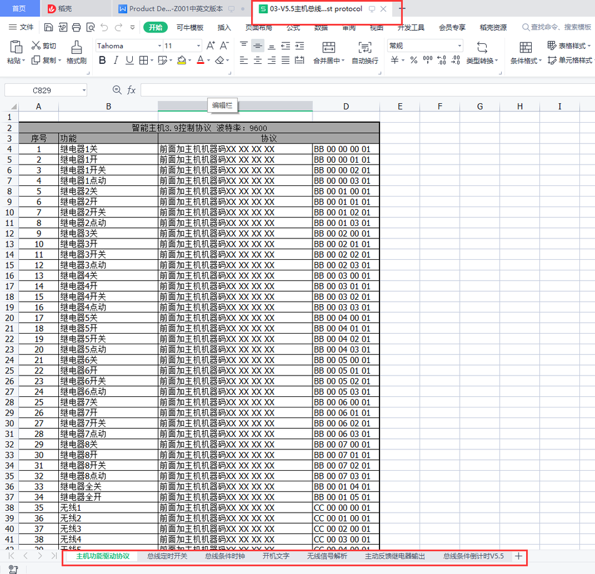Apply the red font color A

200,60
